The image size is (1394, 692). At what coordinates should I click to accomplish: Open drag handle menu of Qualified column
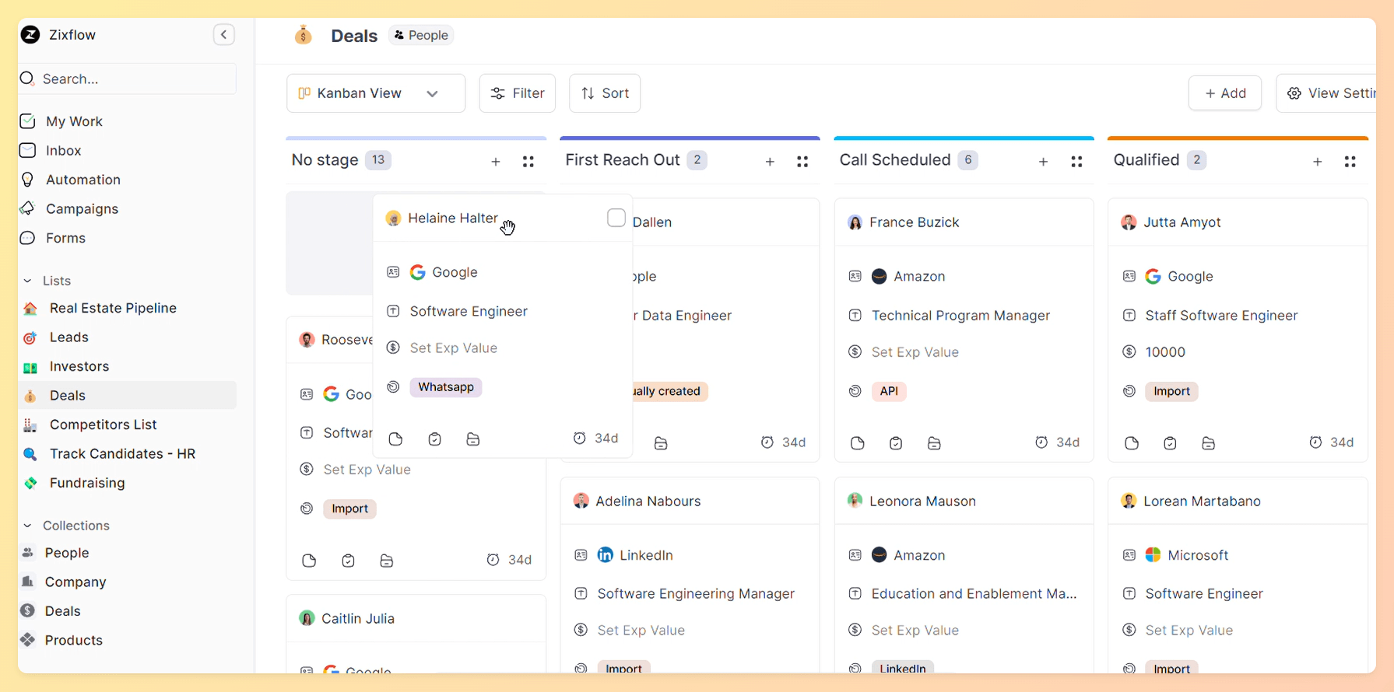(1350, 162)
